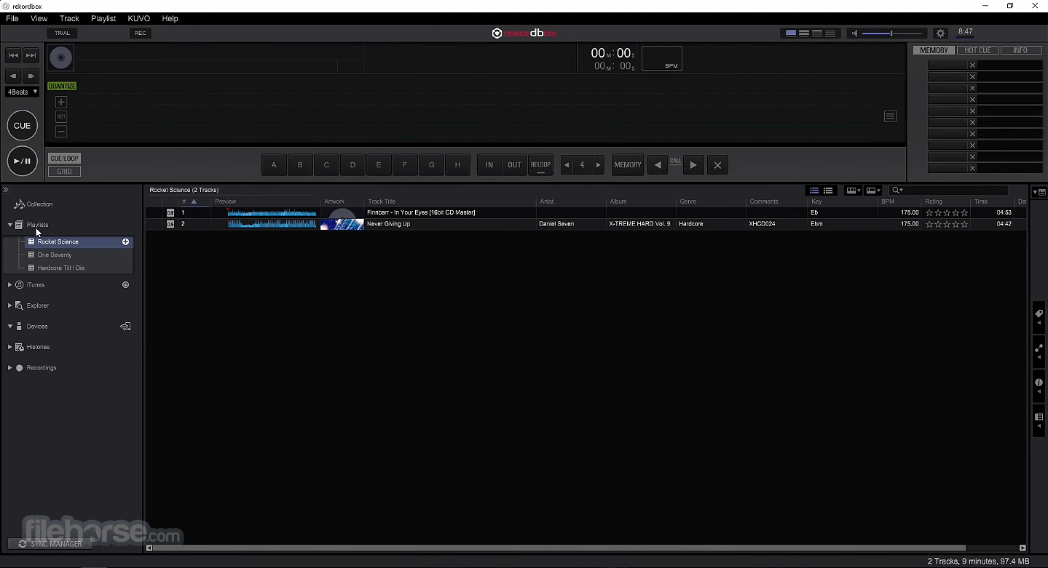Search forward with the fast-forward arrow
The width and height of the screenshot is (1048, 568).
coord(31,76)
